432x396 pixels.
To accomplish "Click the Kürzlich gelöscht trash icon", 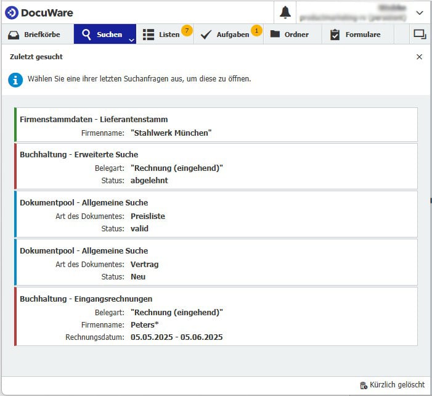I will click(x=364, y=386).
